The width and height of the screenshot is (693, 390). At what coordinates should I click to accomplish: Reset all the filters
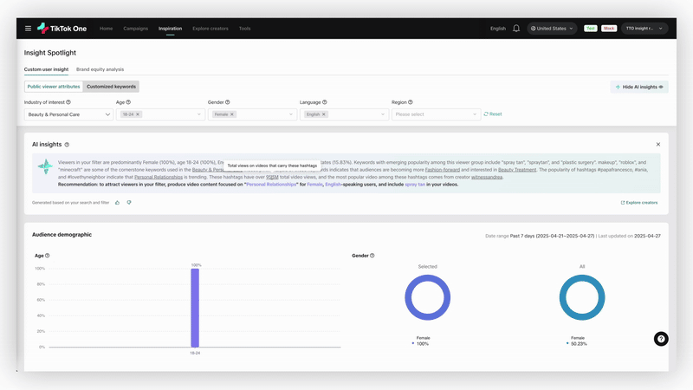click(493, 114)
